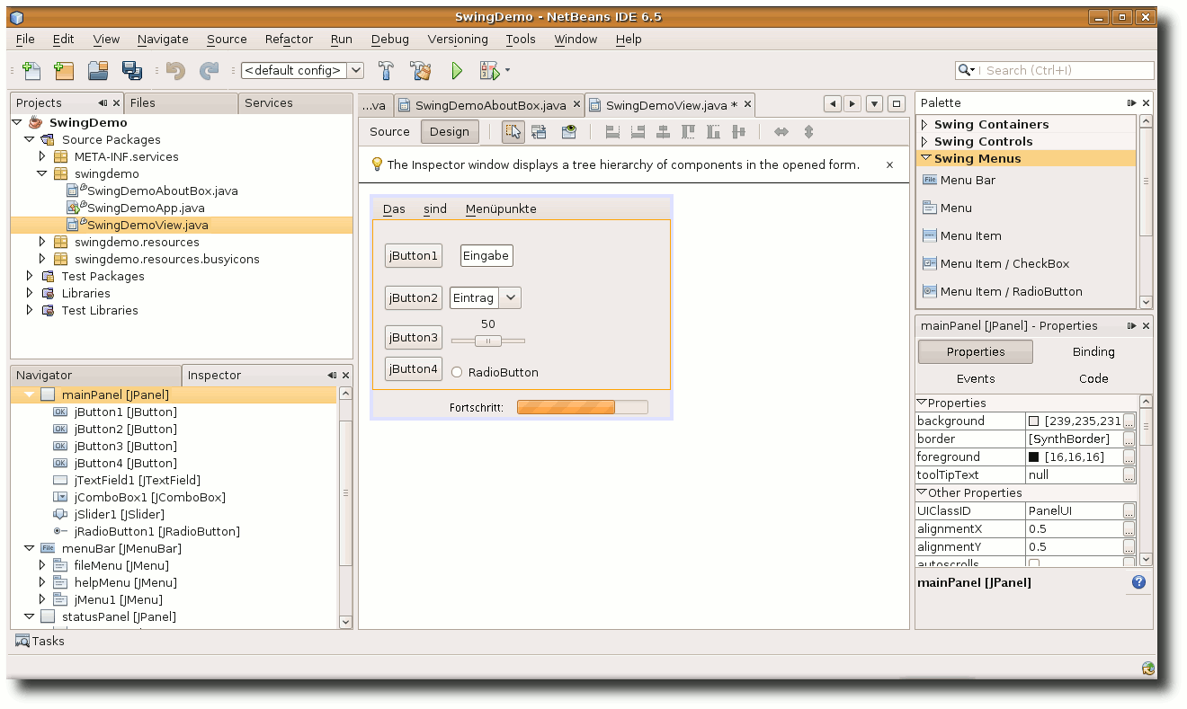Select the RadioButton in the form design

coord(495,372)
